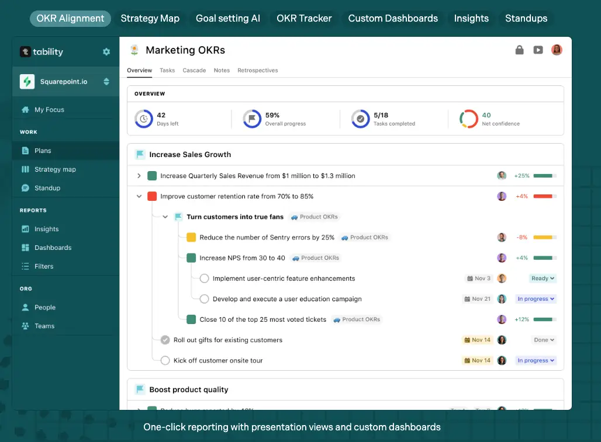Toggle the Roll out gifts task checkbox

(165, 340)
